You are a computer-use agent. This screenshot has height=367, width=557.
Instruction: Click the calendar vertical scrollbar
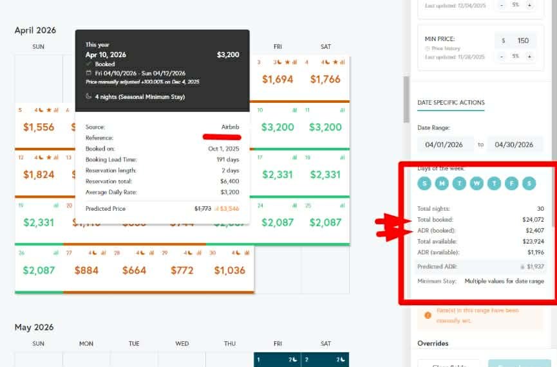406,100
